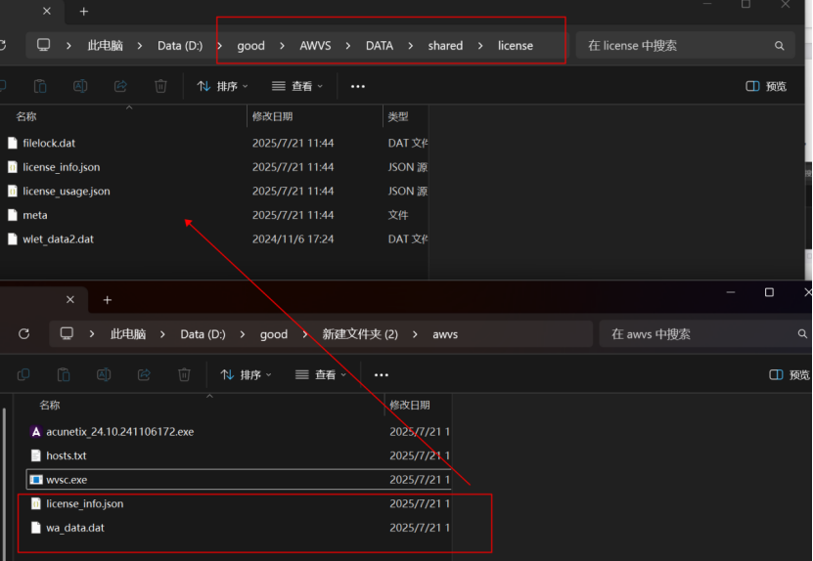
Task: Click paste icon in license window toolbar
Action: [x=40, y=86]
